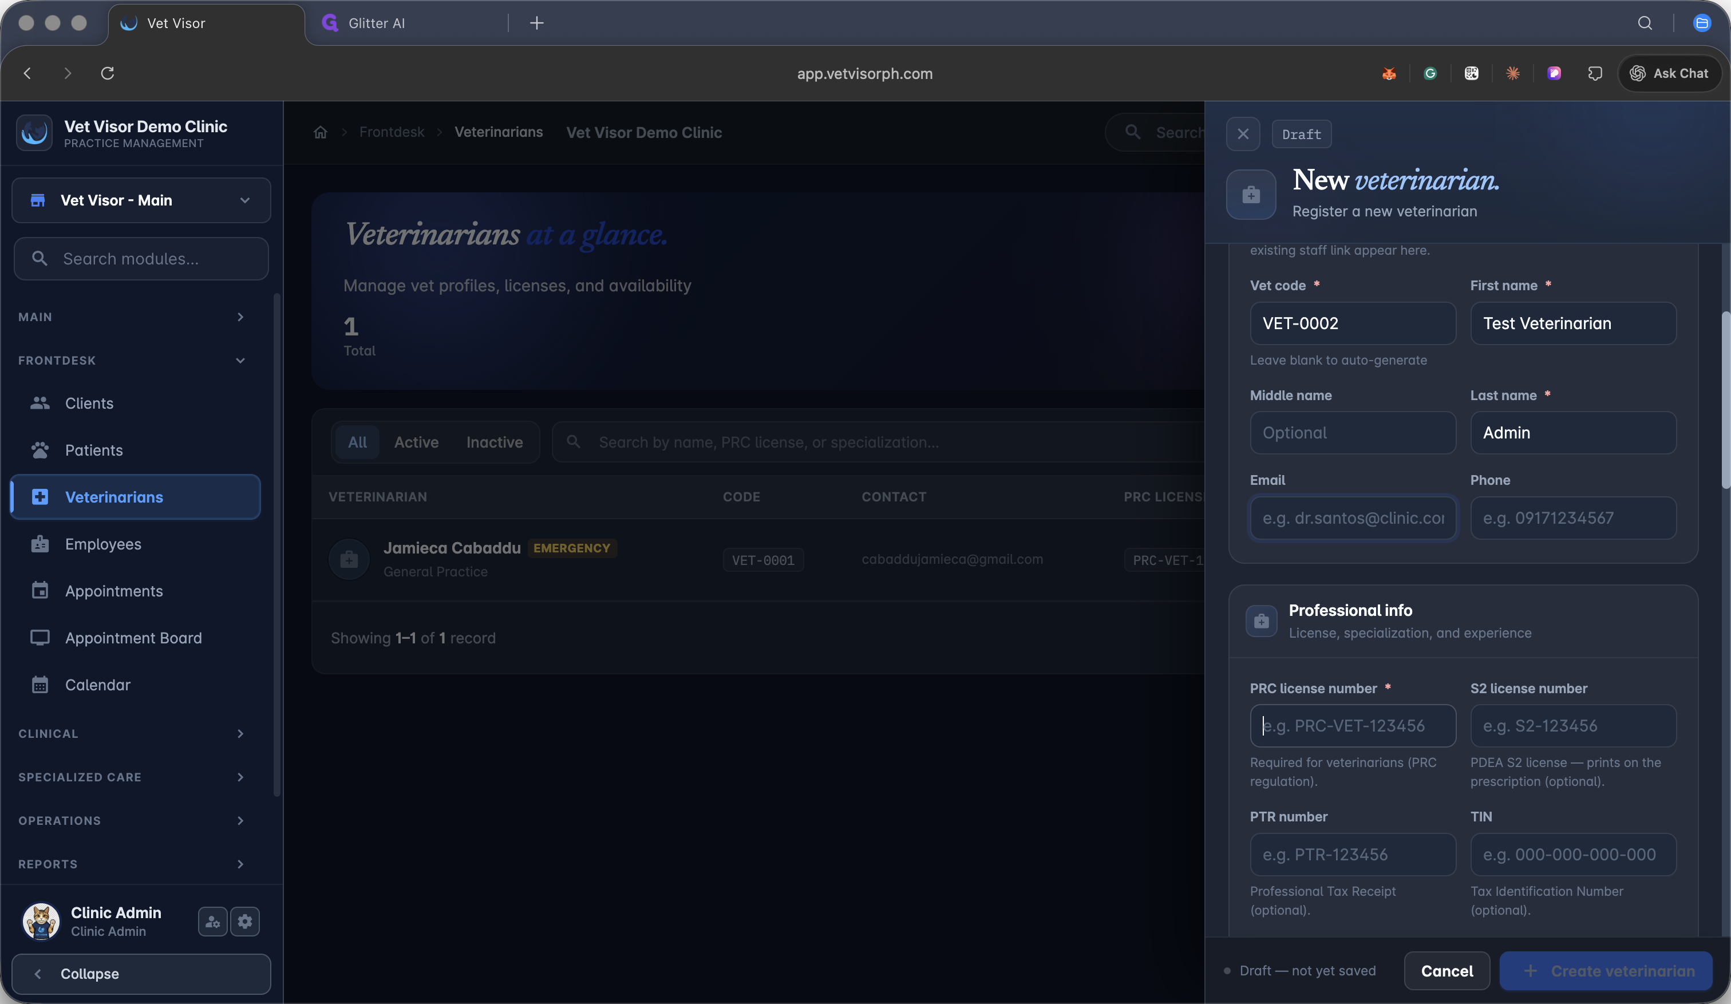Click the switch user icon beside Clinic Admin
The width and height of the screenshot is (1731, 1004).
point(213,922)
